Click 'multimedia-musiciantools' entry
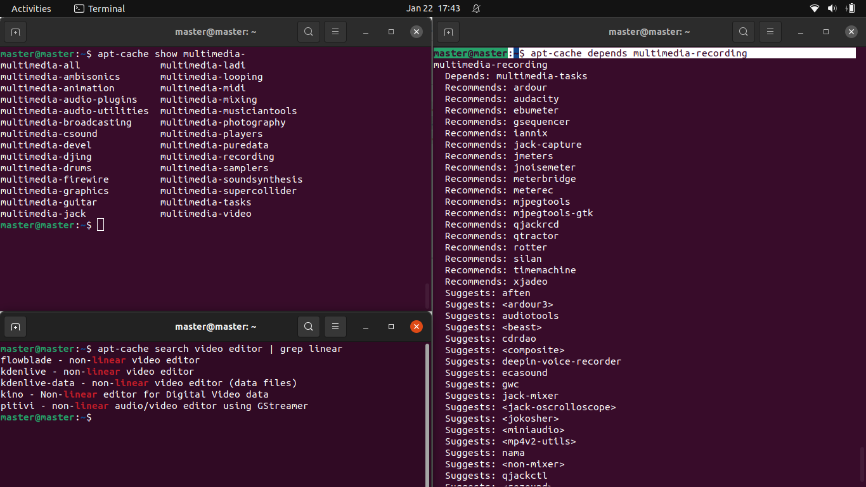 tap(229, 111)
